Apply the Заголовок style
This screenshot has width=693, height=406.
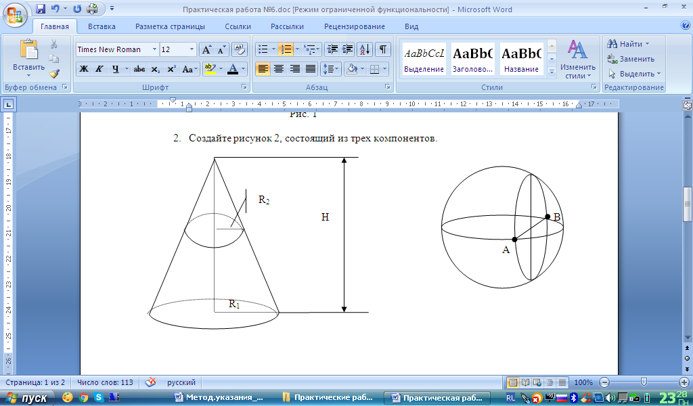pos(472,58)
